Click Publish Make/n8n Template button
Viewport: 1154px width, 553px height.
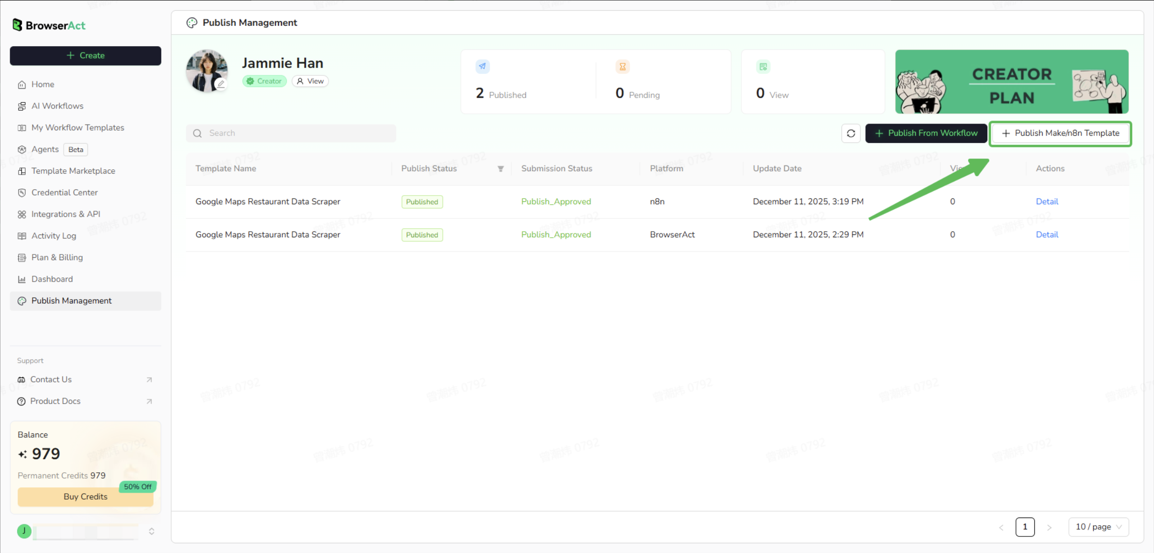[1060, 133]
